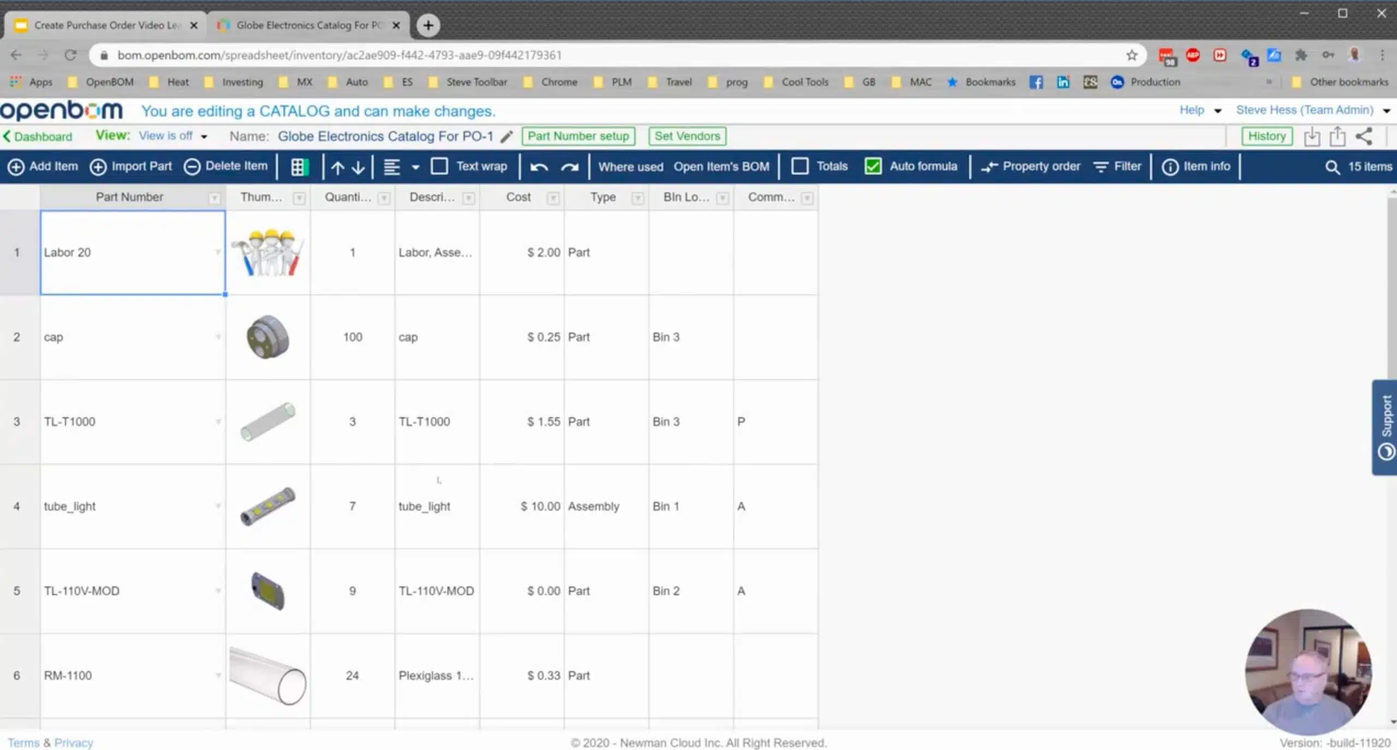The image size is (1397, 750).
Task: Click the text alignment icon
Action: click(391, 167)
